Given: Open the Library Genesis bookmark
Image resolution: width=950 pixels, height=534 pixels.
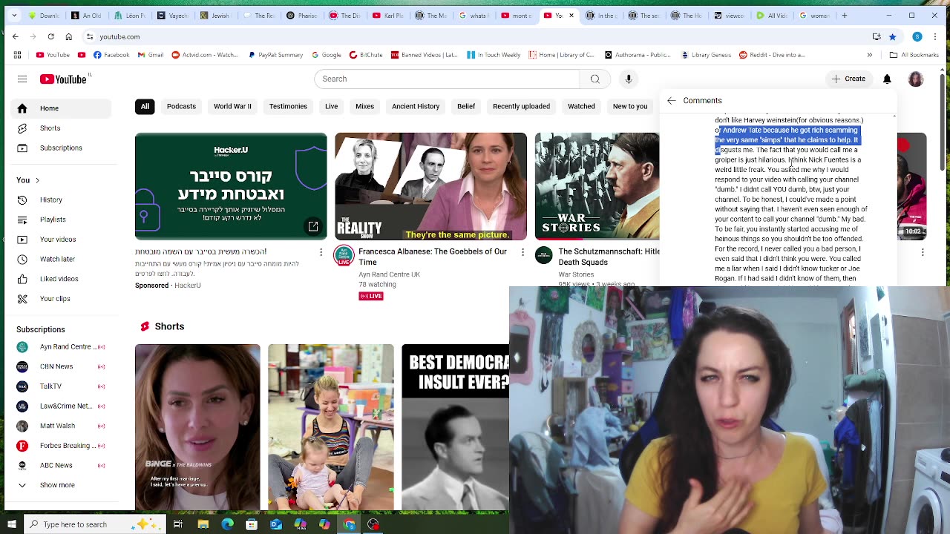Looking at the screenshot, I should (704, 55).
